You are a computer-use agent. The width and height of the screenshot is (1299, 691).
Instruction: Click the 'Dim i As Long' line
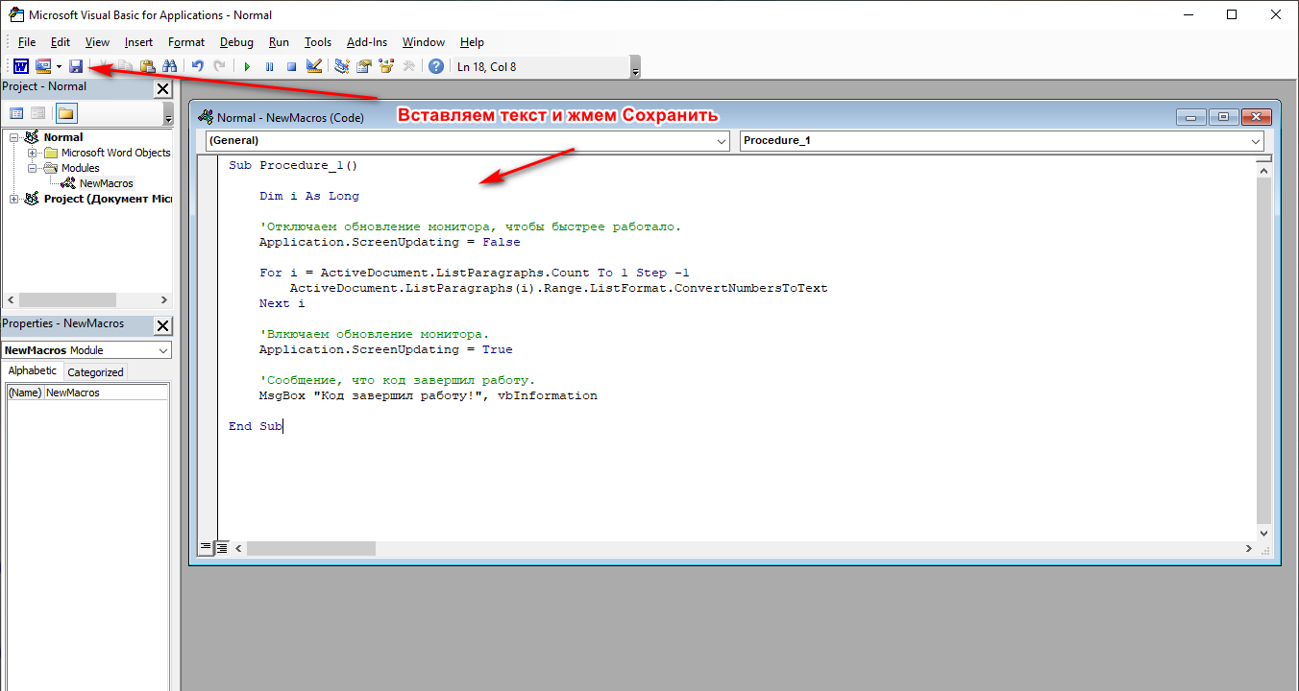tap(309, 196)
